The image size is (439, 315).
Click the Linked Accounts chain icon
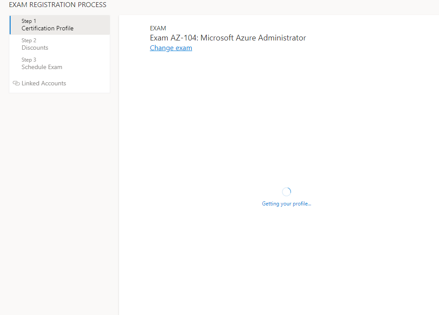(x=16, y=83)
